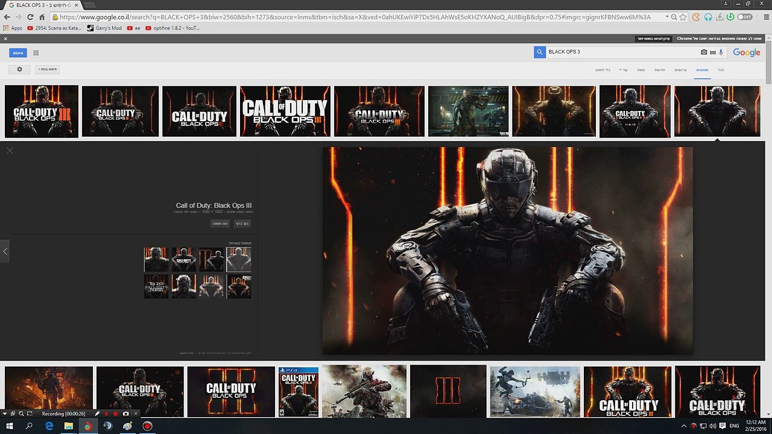Click the orange extension icon beside the star
This screenshot has height=434, width=772.
(696, 17)
